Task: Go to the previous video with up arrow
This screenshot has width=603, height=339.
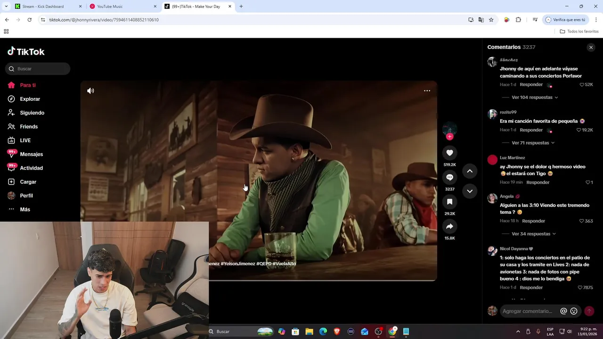Action: click(x=470, y=171)
